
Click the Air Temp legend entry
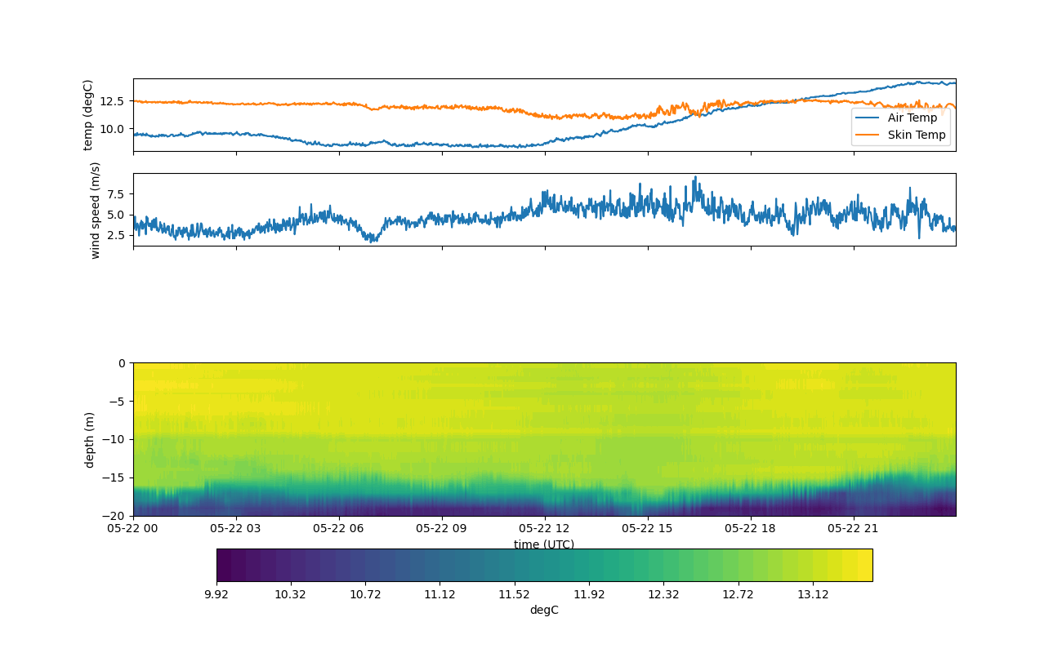[913, 118]
